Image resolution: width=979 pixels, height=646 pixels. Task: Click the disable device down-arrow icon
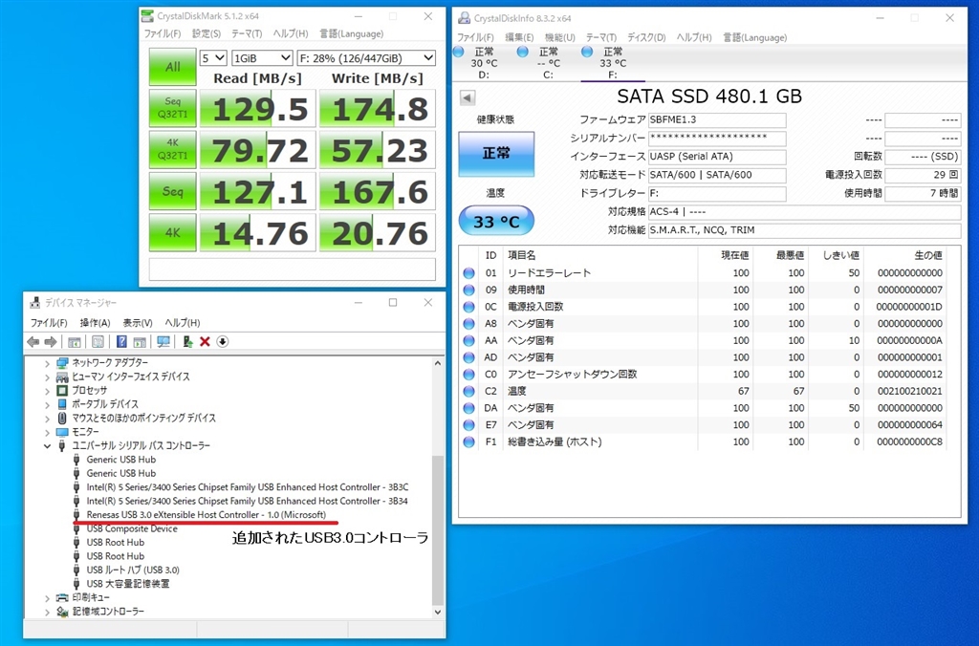click(222, 341)
